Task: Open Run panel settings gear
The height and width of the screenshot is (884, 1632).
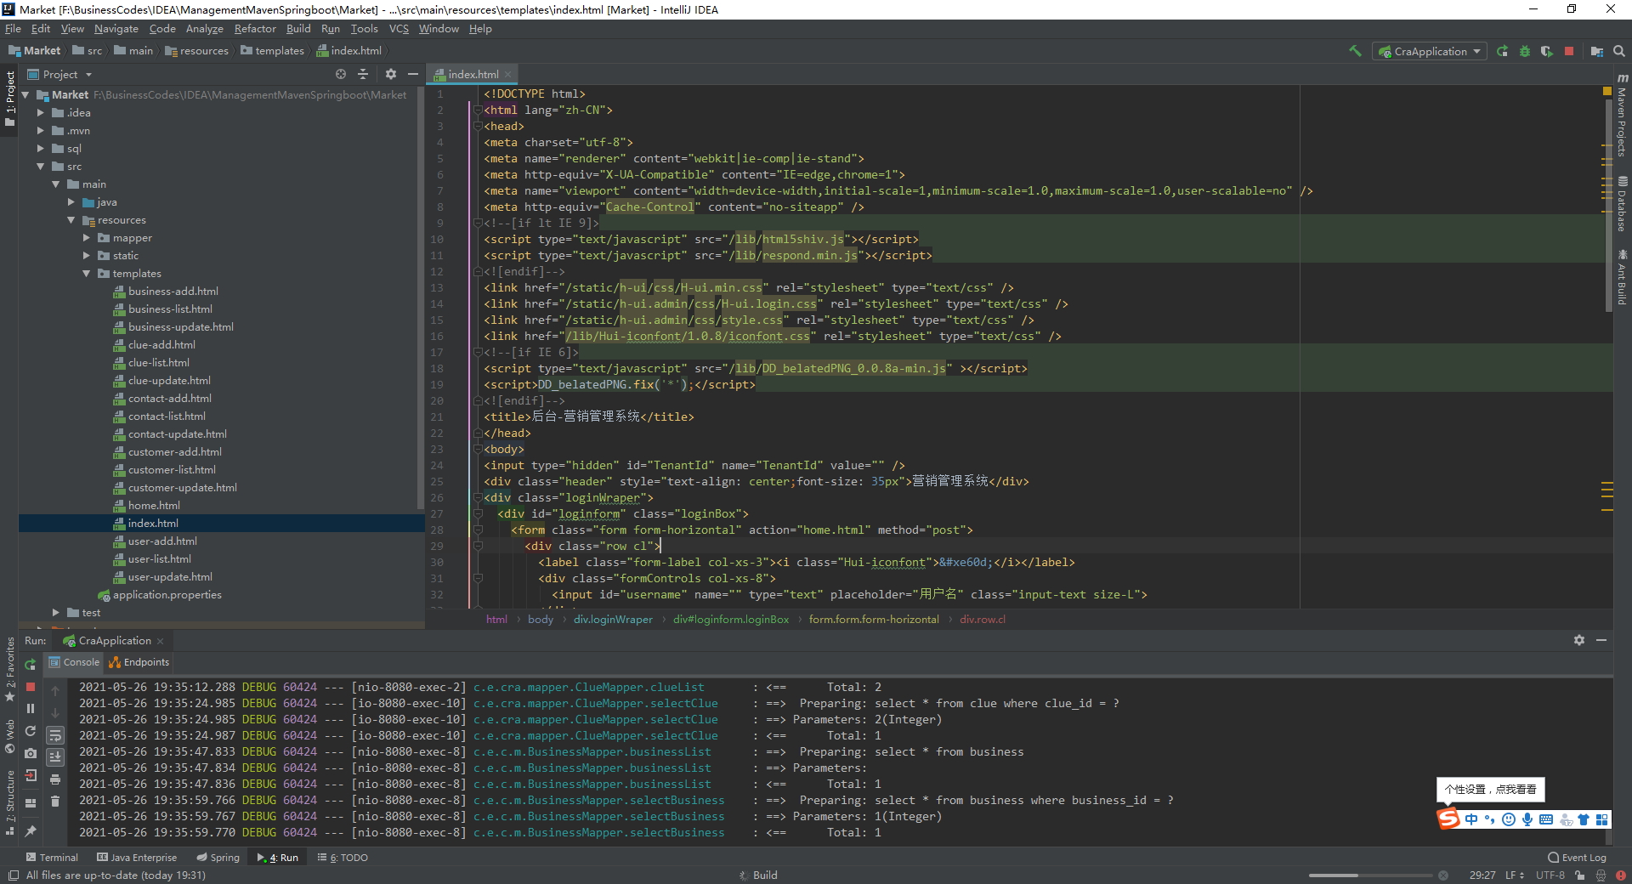Action: point(1579,640)
